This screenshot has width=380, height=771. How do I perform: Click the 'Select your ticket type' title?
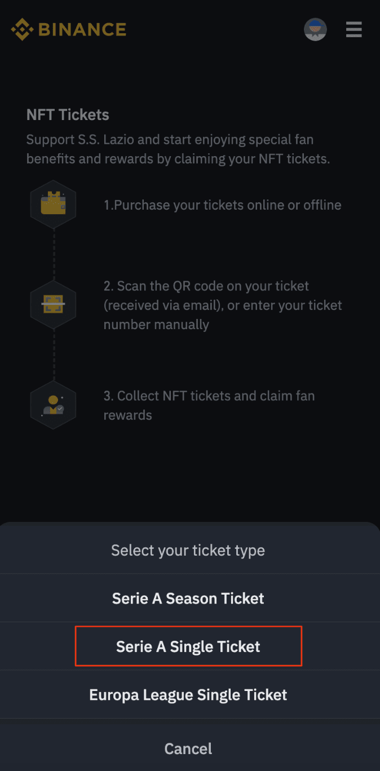click(x=188, y=550)
